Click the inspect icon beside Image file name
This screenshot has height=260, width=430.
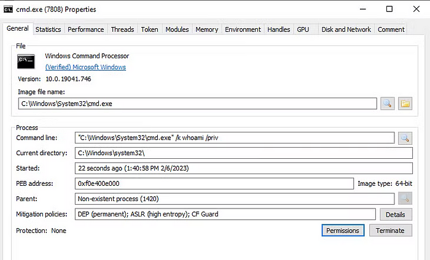pos(387,104)
